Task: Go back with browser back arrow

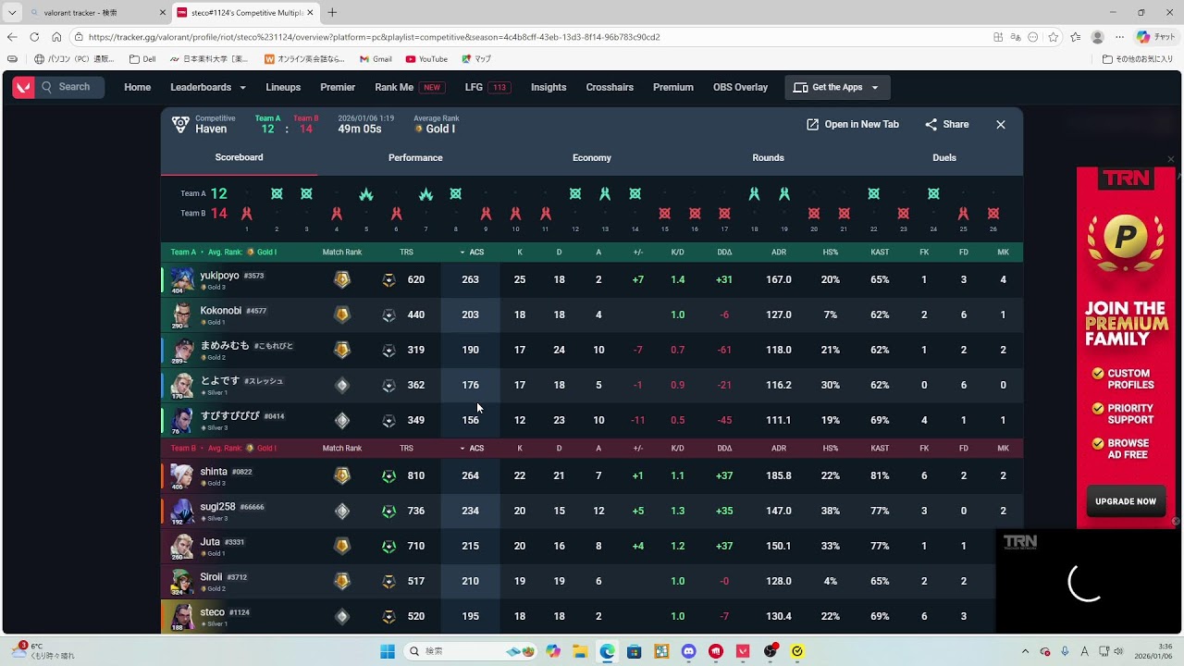Action: tap(12, 37)
